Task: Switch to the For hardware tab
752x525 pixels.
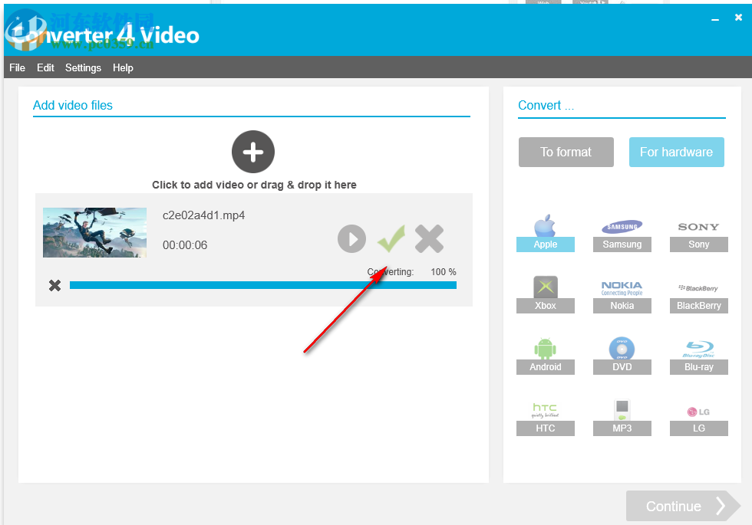Action: 676,152
